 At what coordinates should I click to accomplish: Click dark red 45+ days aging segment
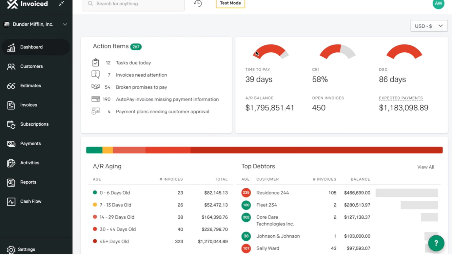(317, 150)
